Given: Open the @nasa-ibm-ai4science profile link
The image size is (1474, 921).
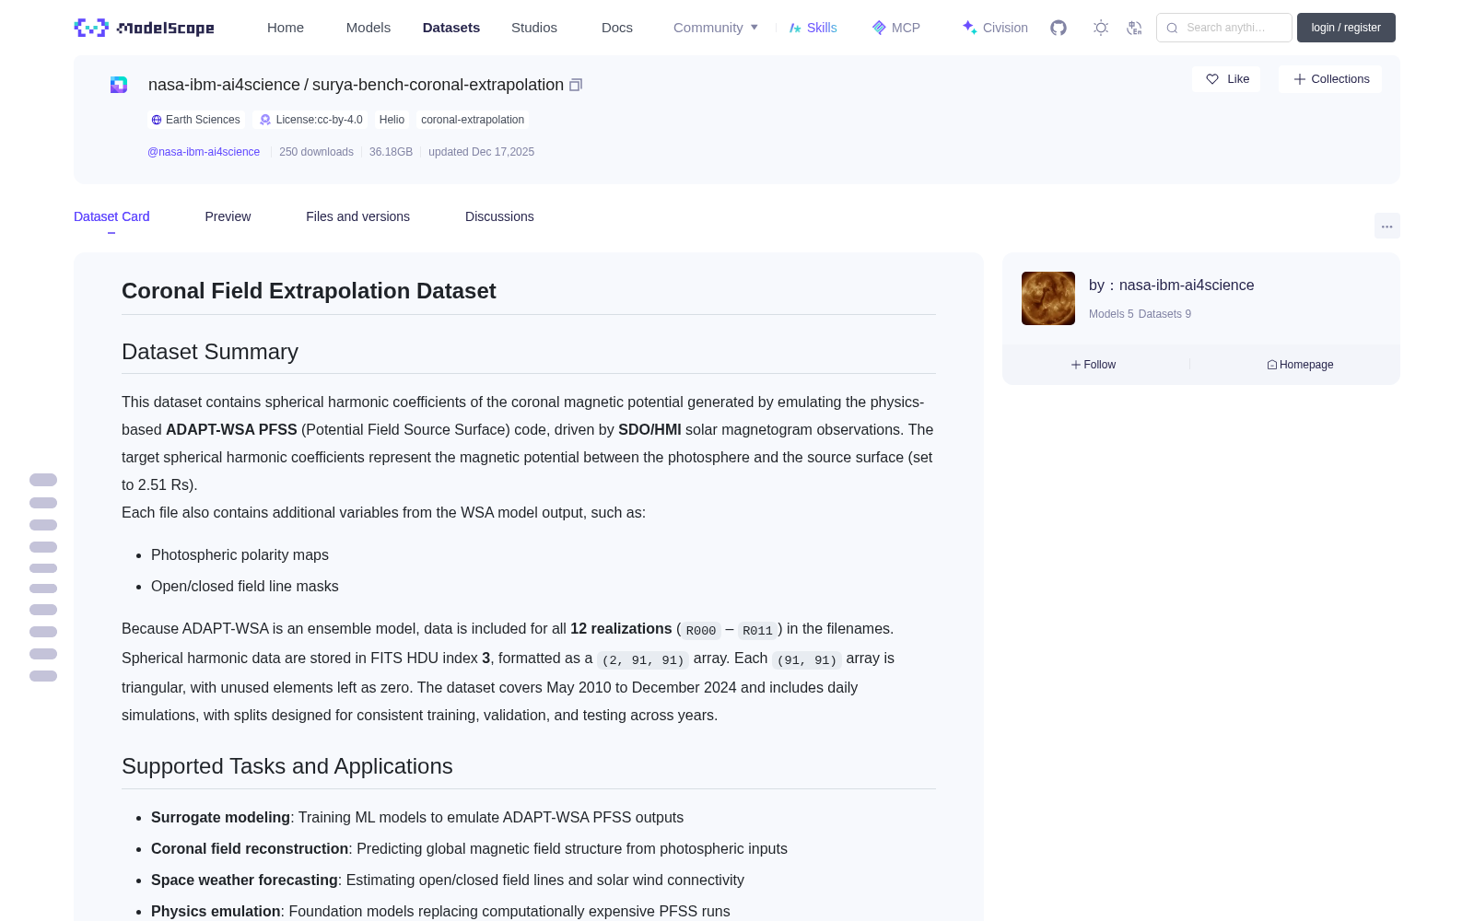Looking at the screenshot, I should click(x=204, y=152).
